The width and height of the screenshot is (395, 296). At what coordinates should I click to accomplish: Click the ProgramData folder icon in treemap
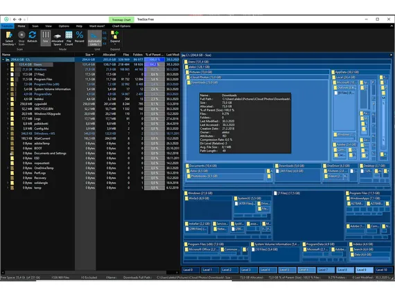pos(304,244)
